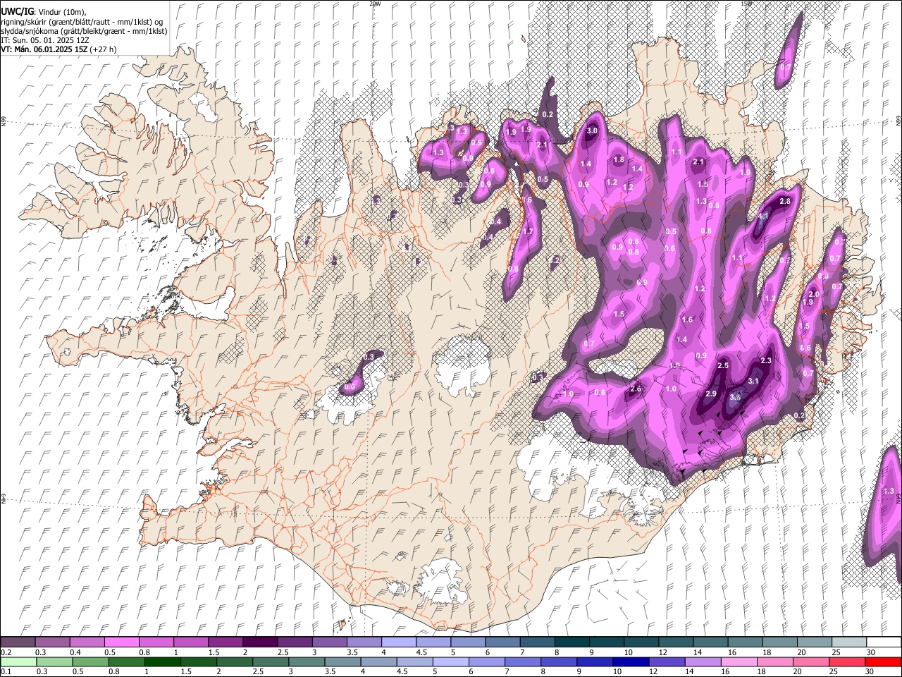
Task: Click the '1.7' snowfall value on the map
Action: tap(528, 231)
